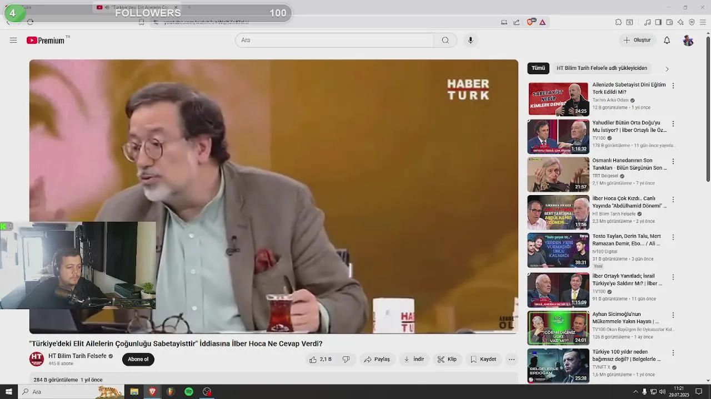The height and width of the screenshot is (399, 711).
Task: Open the Windows notification center icon
Action: click(x=699, y=392)
